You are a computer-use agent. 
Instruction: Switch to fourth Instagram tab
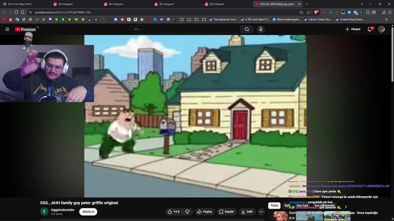(x=227, y=4)
